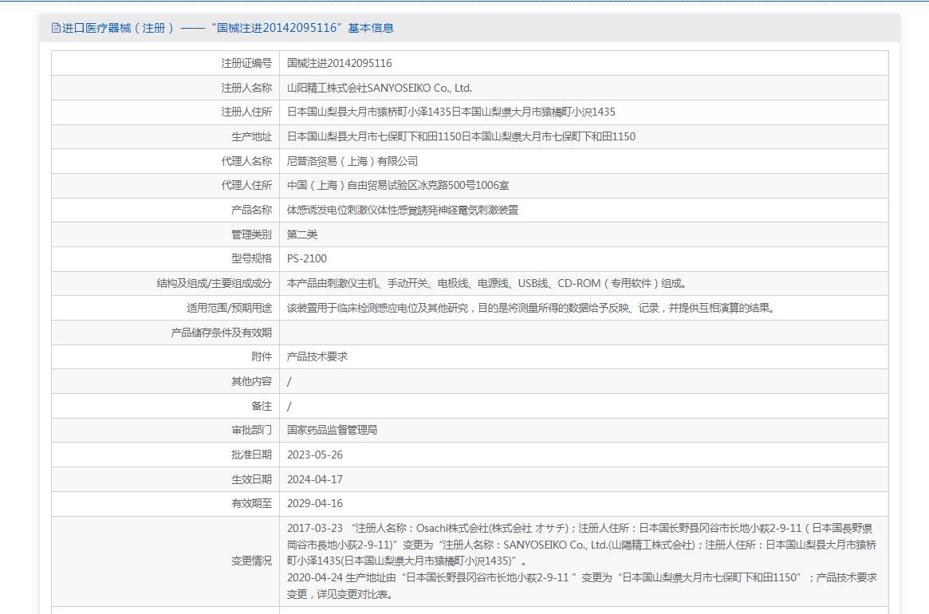
Task: Click the 注册人名称 label
Action: (246, 88)
